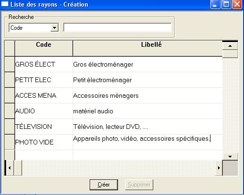Click the horizontal scrollbar right arrow
This screenshot has height=195, width=244.
click(219, 168)
